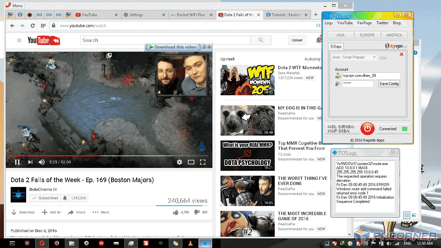Open the YouTube guide hamburger menu
441x248 pixels.
[19, 40]
